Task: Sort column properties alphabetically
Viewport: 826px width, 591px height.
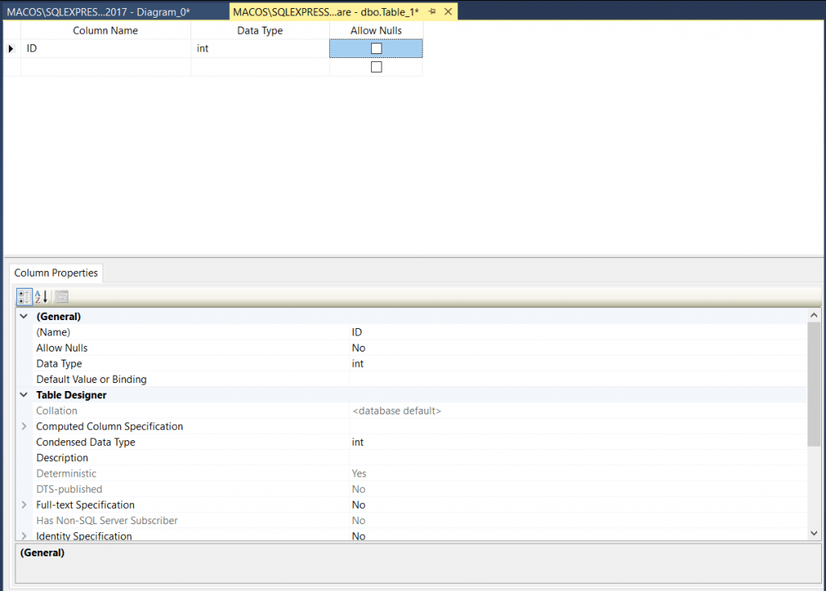Action: [x=42, y=296]
